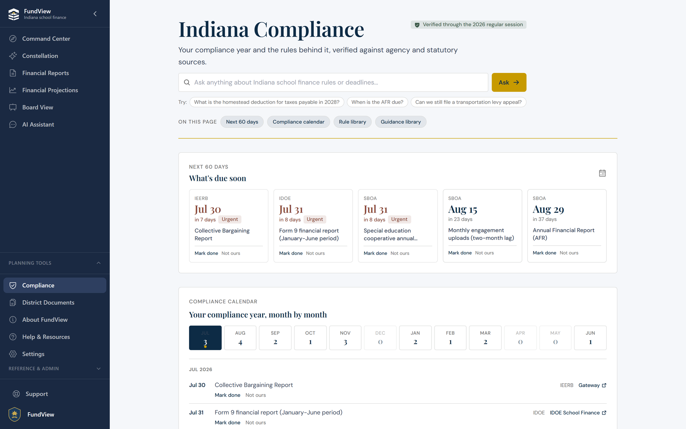Click the verified shield icon in session badge

pos(417,25)
